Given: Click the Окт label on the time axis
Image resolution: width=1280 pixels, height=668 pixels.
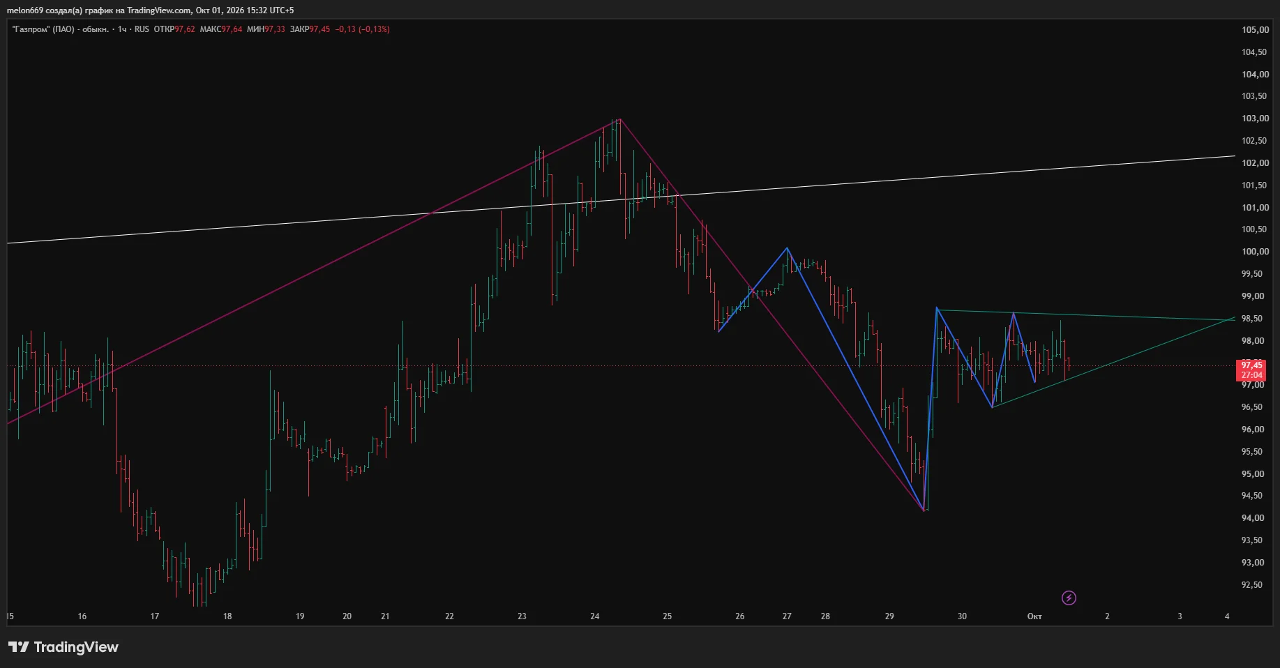Looking at the screenshot, I should click(1034, 616).
